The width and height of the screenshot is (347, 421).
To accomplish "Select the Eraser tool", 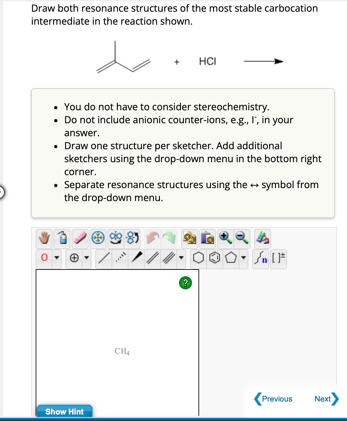I will pyautogui.click(x=80, y=238).
